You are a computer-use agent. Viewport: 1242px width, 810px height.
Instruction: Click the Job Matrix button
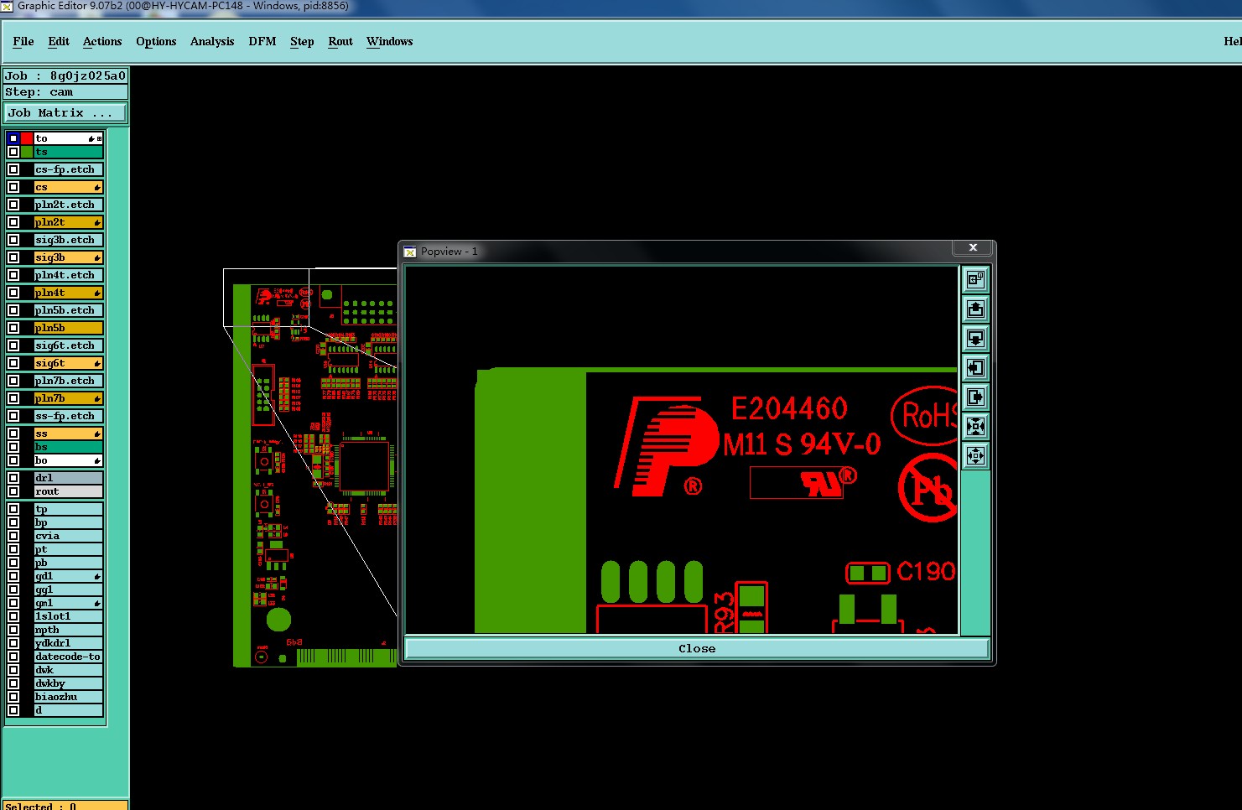tap(65, 112)
